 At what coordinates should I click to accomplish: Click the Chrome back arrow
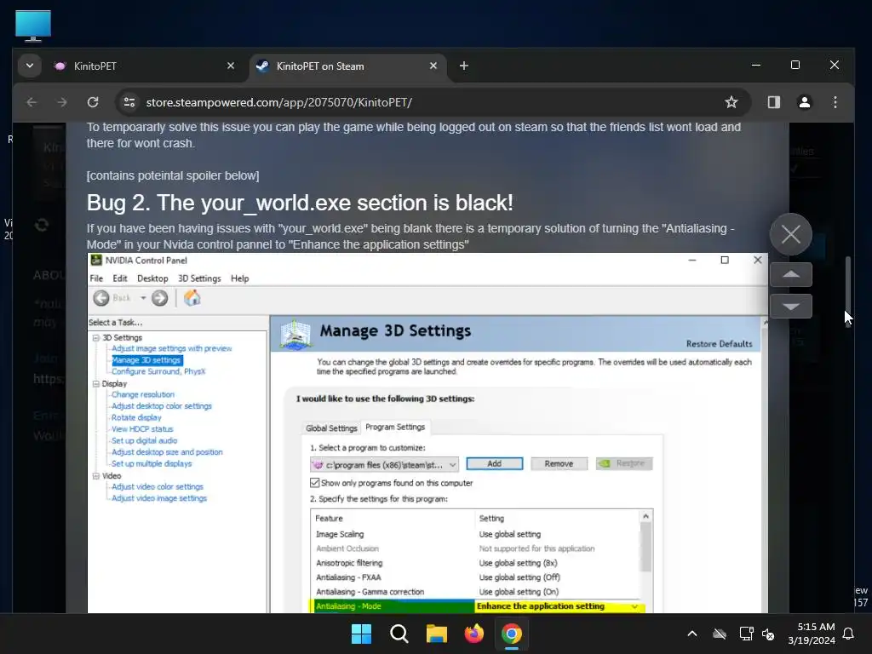pos(32,102)
